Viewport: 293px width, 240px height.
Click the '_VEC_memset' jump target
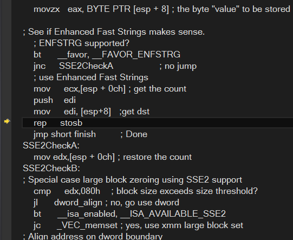(87, 225)
